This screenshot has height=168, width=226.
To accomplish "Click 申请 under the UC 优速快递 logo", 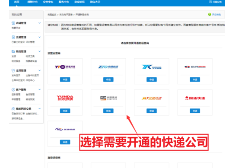I will pyautogui.click(x=65, y=142).
